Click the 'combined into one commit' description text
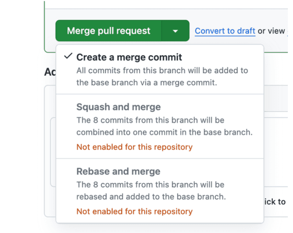 coord(164,132)
